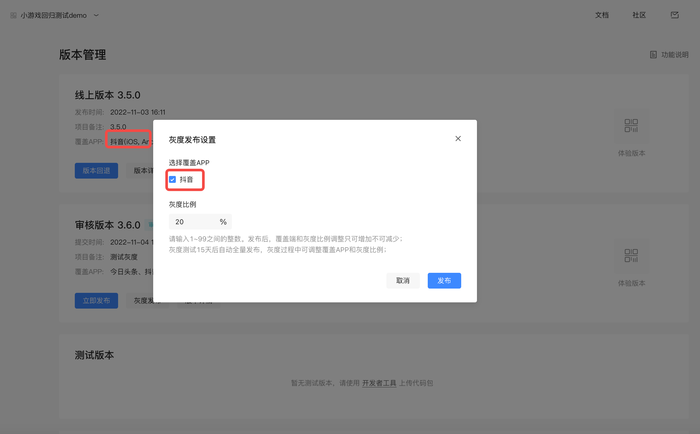Open 社区 in top navigation

639,15
